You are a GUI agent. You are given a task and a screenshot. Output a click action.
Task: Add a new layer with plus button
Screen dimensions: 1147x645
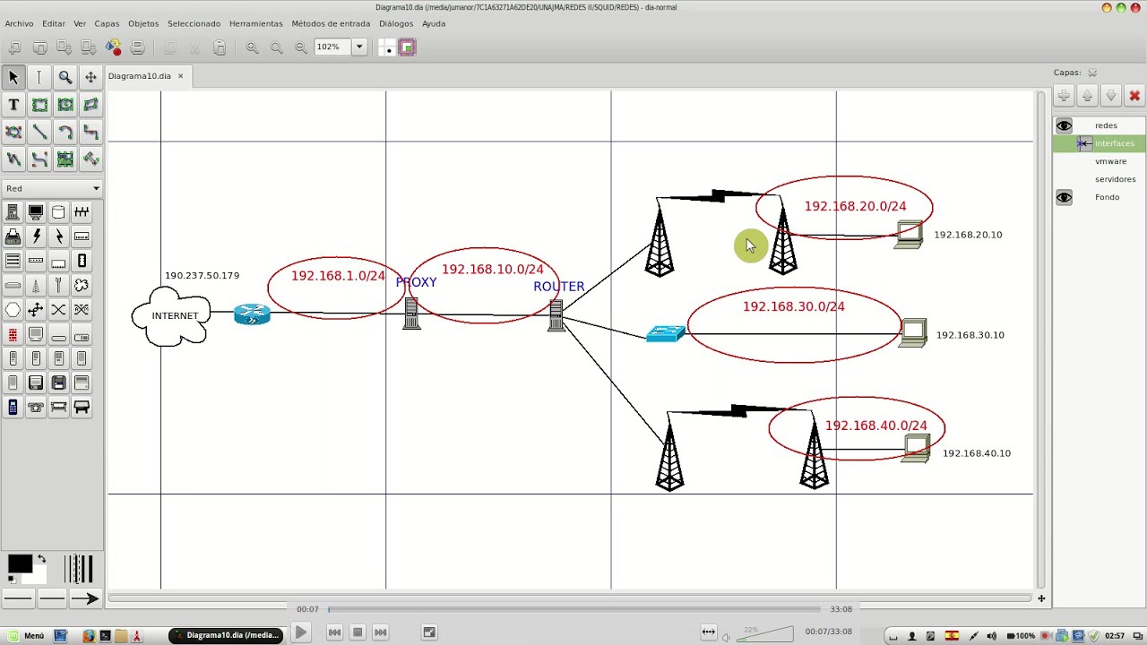pyautogui.click(x=1064, y=96)
